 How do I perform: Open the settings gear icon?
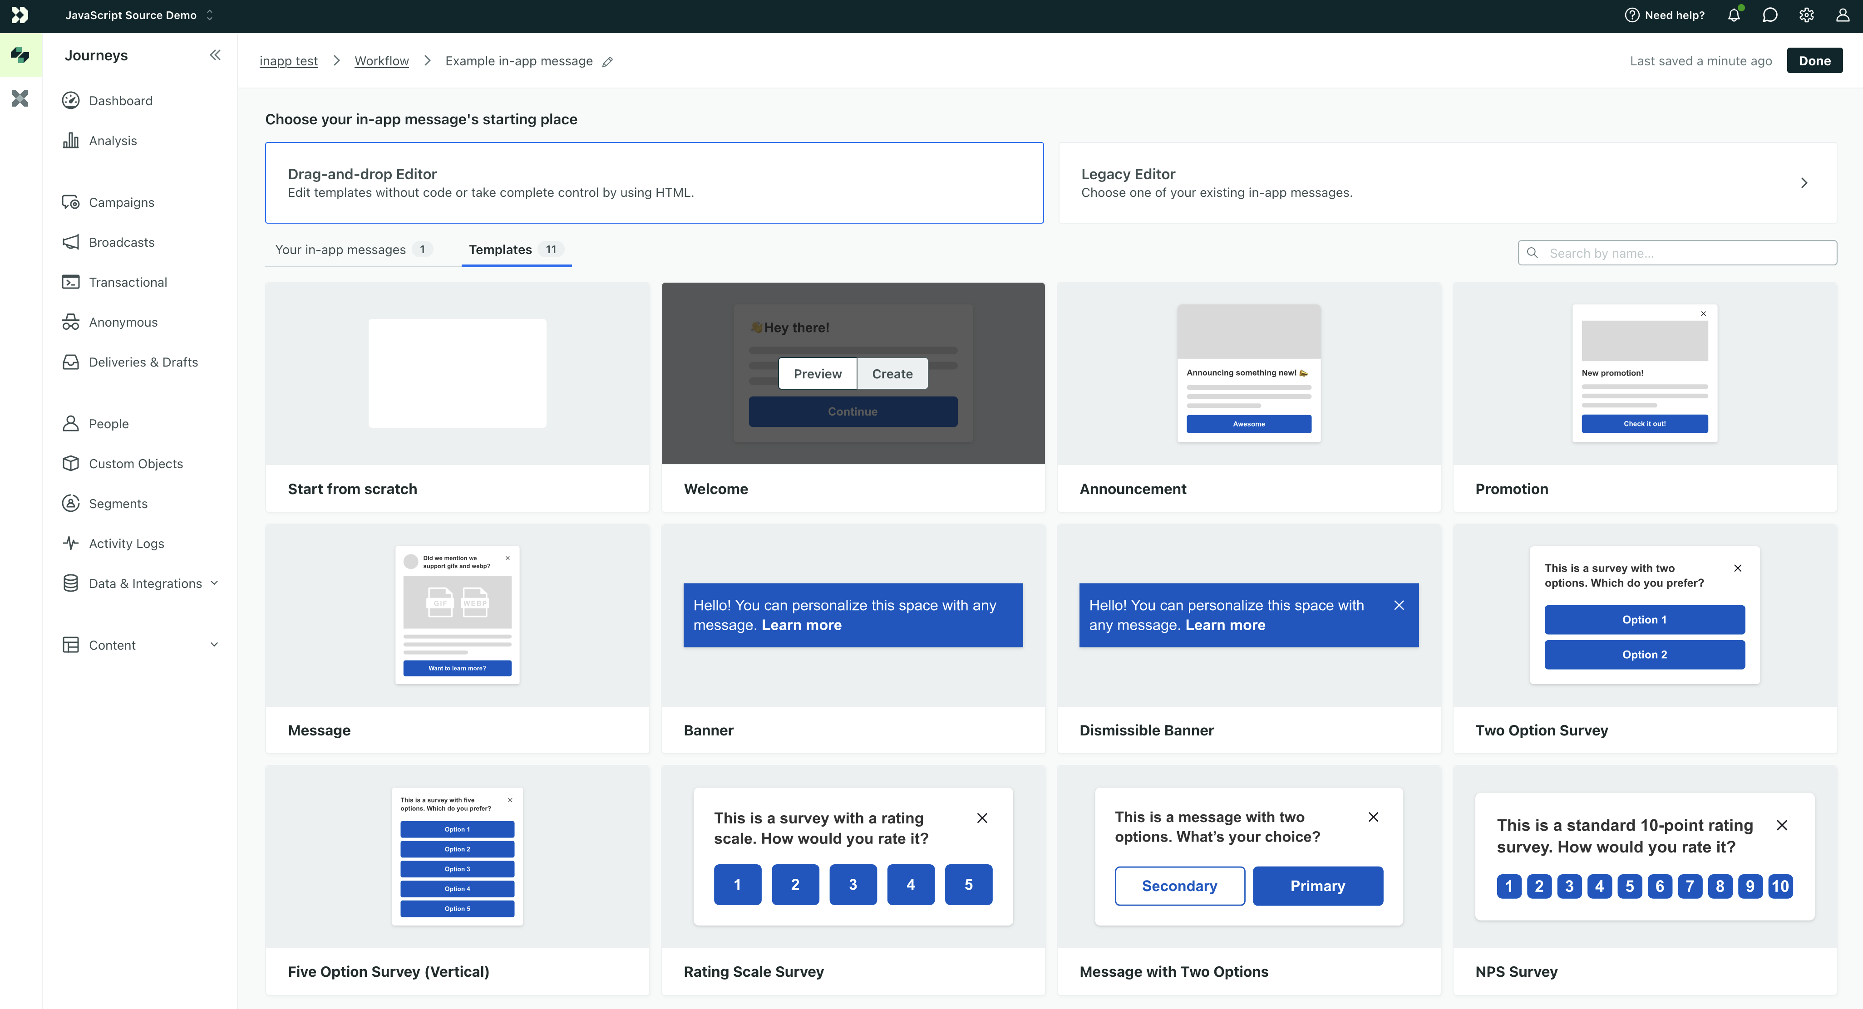click(x=1806, y=15)
